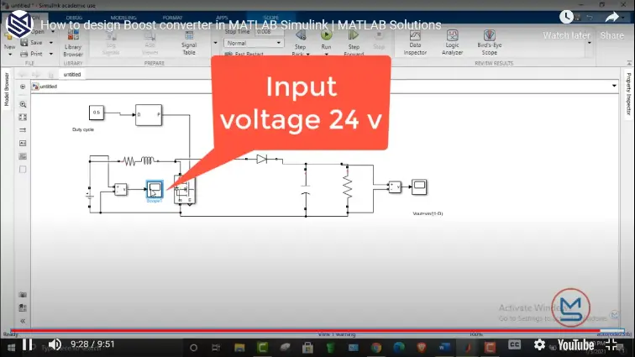Click the Watch later button
The image size is (635, 357).
[x=567, y=24]
